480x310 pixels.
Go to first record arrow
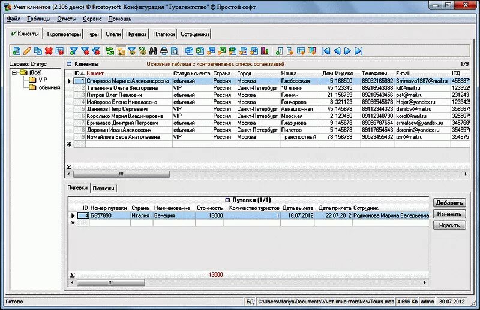[x=326, y=51]
